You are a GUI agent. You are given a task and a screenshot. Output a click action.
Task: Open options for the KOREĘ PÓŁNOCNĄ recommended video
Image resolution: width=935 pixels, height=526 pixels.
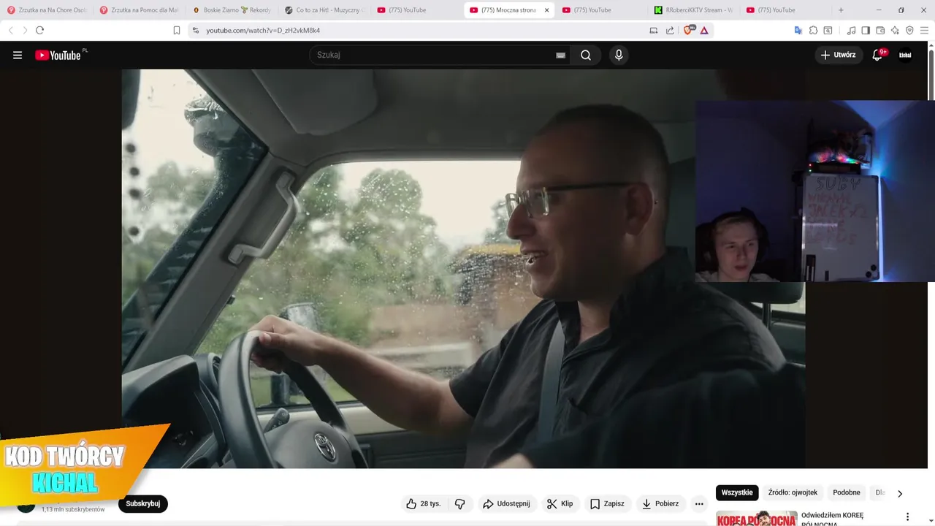click(908, 517)
